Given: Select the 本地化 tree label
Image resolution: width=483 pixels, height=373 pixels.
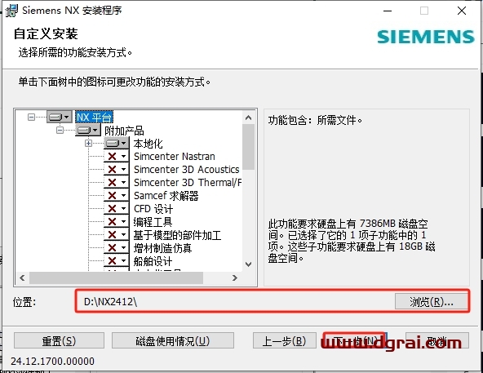Looking at the screenshot, I should pyautogui.click(x=148, y=144).
